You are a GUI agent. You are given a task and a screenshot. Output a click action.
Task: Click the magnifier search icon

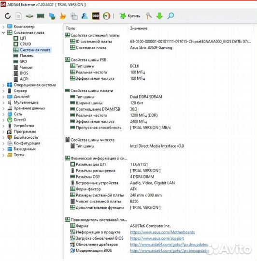coord(171,16)
